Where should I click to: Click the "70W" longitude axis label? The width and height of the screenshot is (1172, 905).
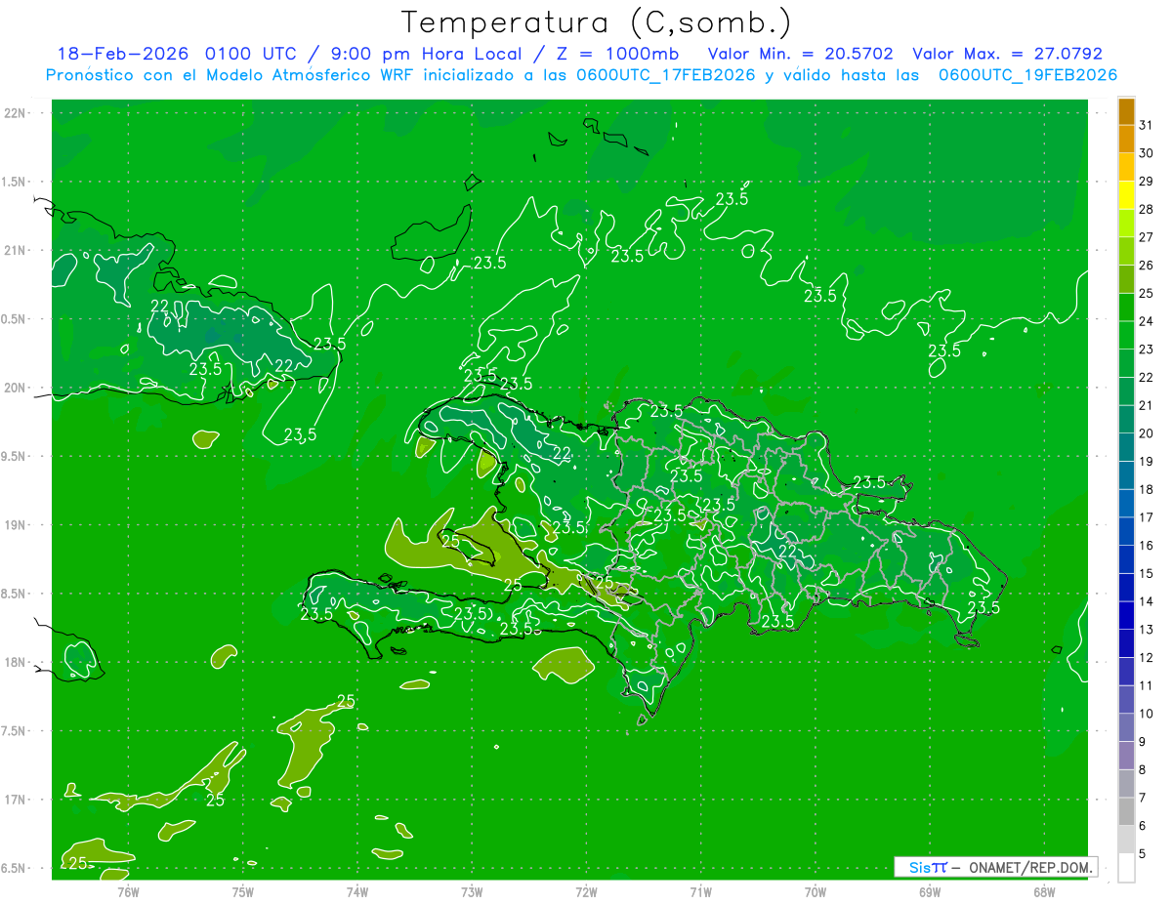click(815, 892)
